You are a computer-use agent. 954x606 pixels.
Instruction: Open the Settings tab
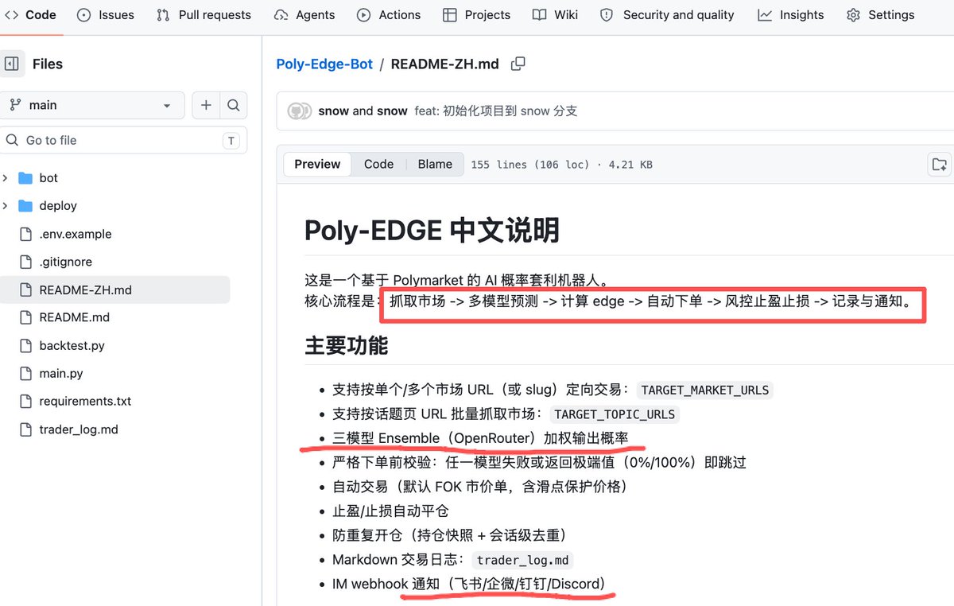881,14
